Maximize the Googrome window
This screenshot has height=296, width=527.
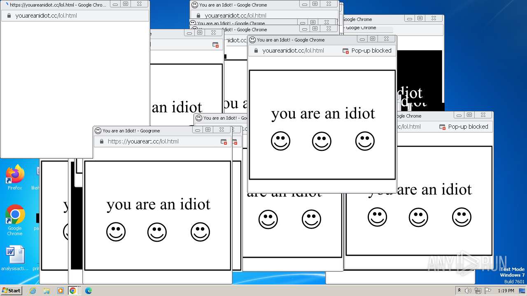coord(208,129)
